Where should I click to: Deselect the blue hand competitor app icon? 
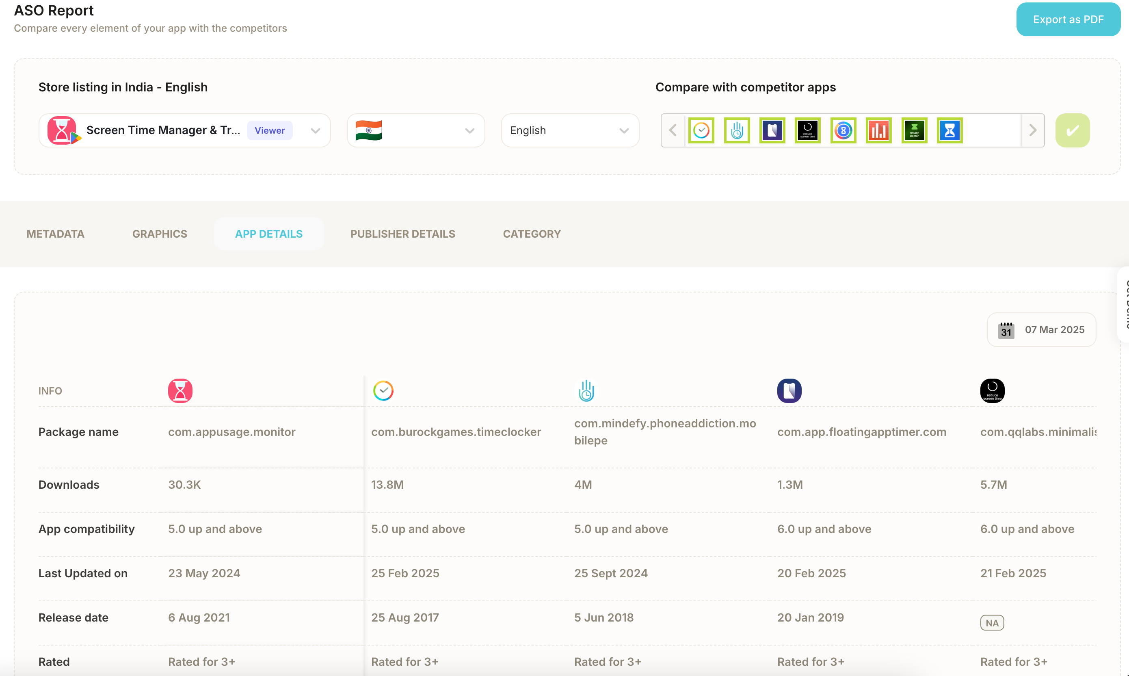737,130
